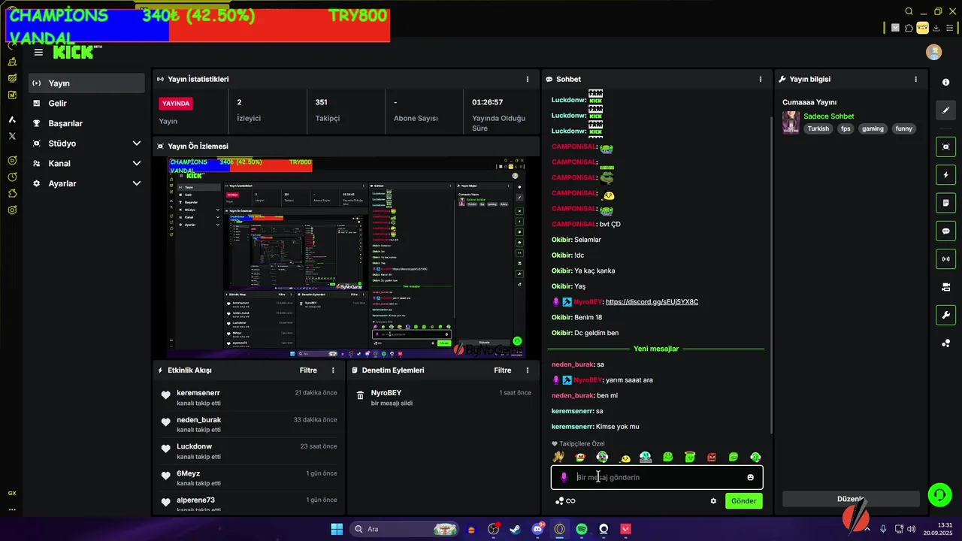Open Spotify from the taskbar
The height and width of the screenshot is (541, 962).
click(582, 529)
